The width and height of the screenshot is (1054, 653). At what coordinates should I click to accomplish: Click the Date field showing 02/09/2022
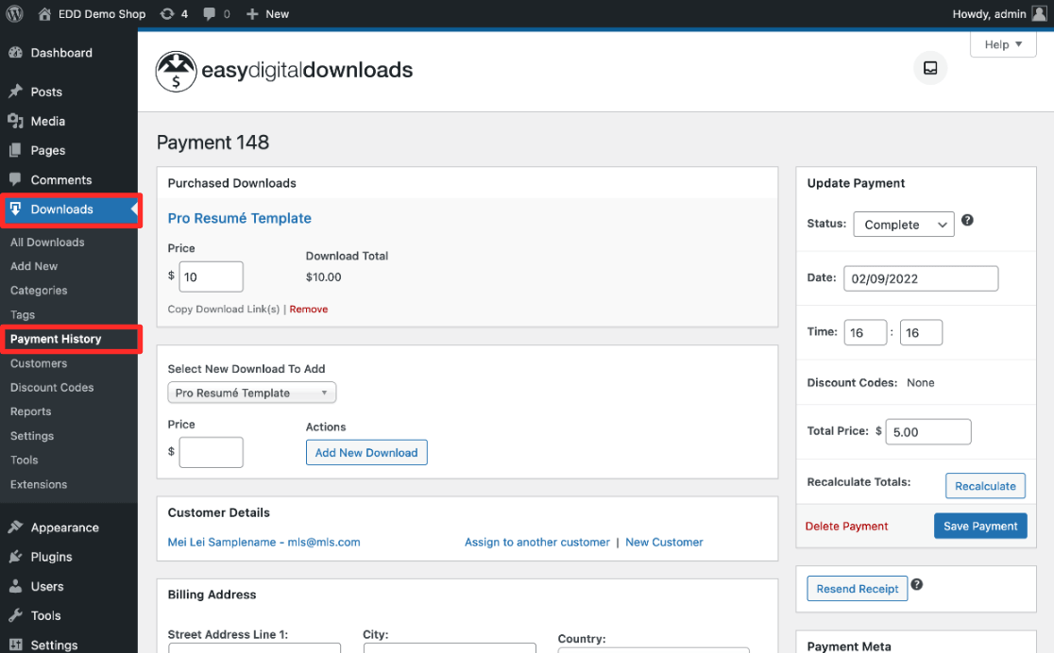[x=921, y=278]
